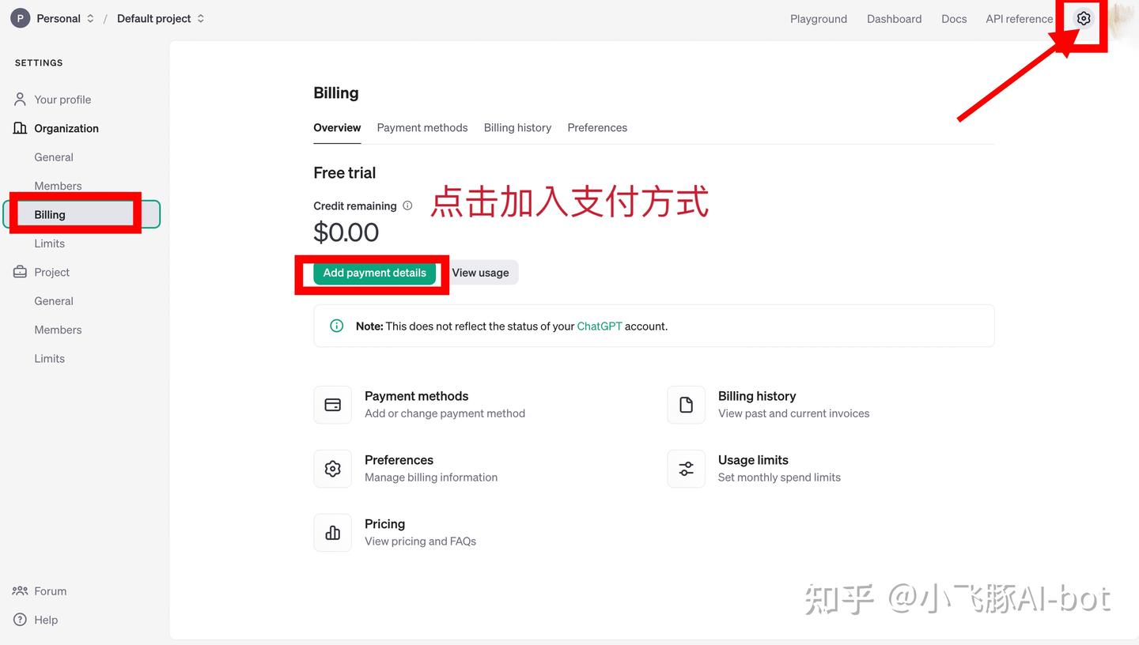The height and width of the screenshot is (645, 1139).
Task: Open the Billing history tab
Action: [517, 127]
